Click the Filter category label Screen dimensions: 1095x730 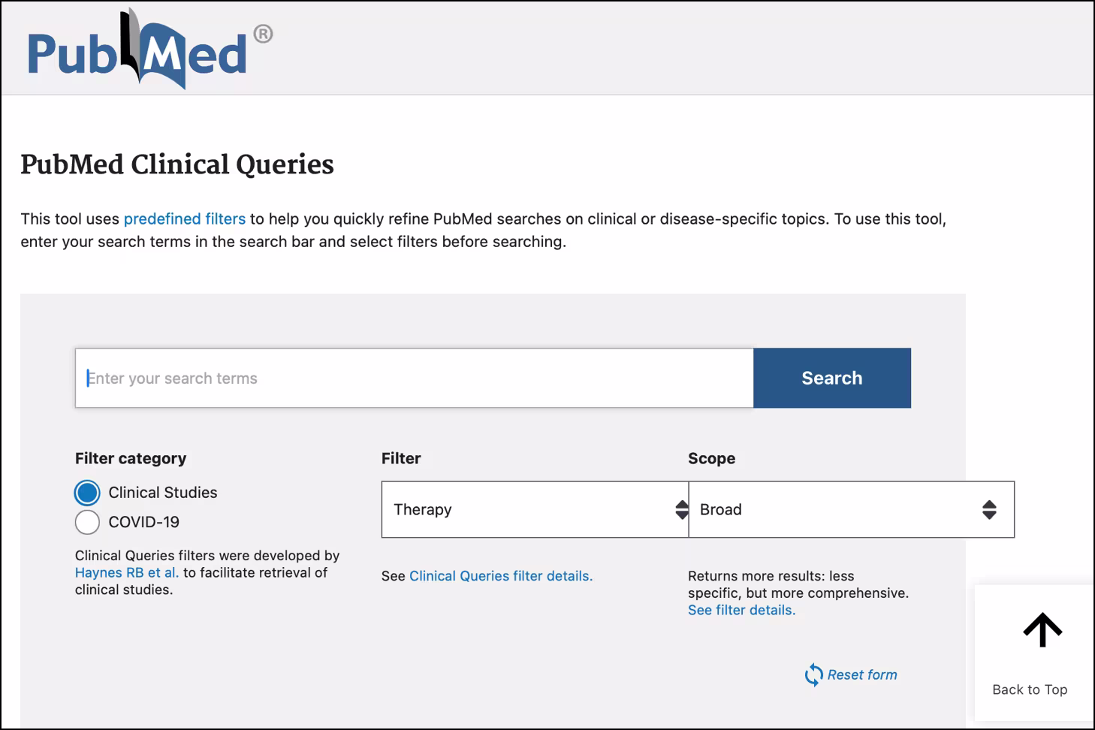point(131,458)
